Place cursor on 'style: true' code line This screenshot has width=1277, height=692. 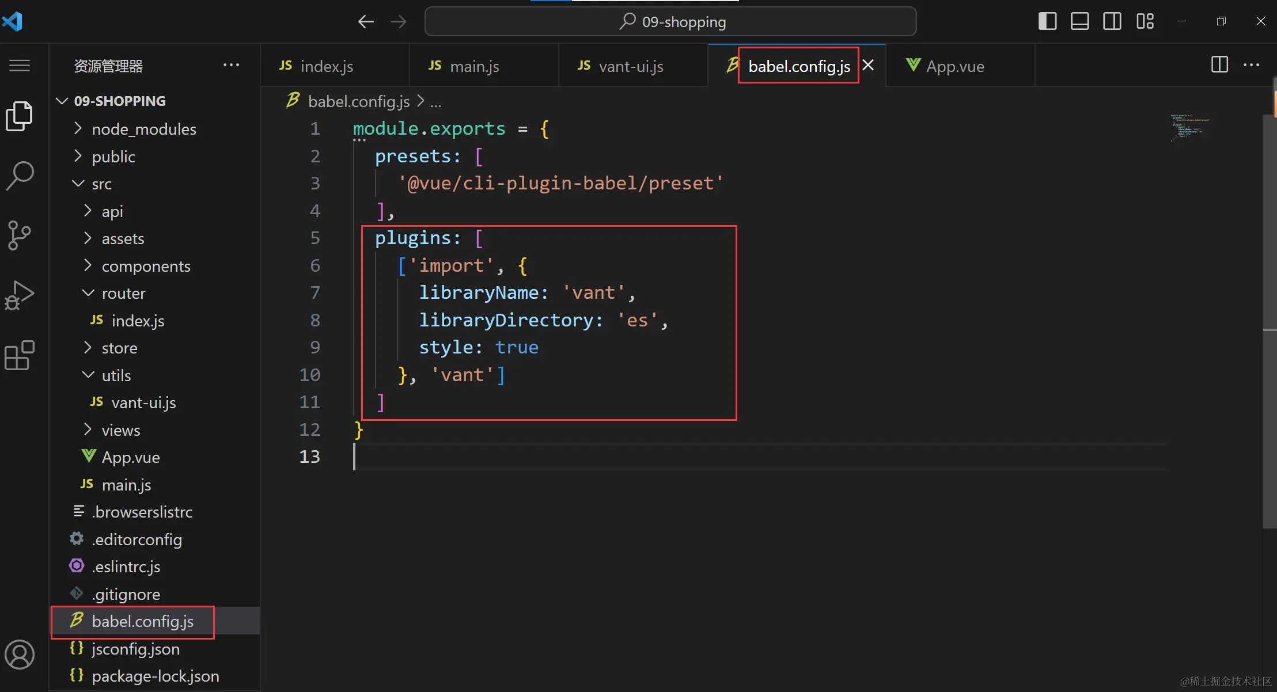pyautogui.click(x=479, y=347)
